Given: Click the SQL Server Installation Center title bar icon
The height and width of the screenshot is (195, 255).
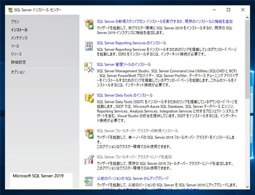Looking at the screenshot, I should (10, 10).
